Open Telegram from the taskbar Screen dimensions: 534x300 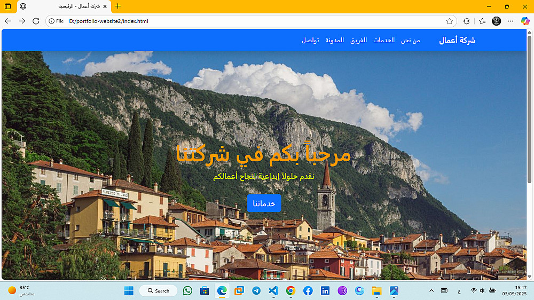[x=256, y=291]
